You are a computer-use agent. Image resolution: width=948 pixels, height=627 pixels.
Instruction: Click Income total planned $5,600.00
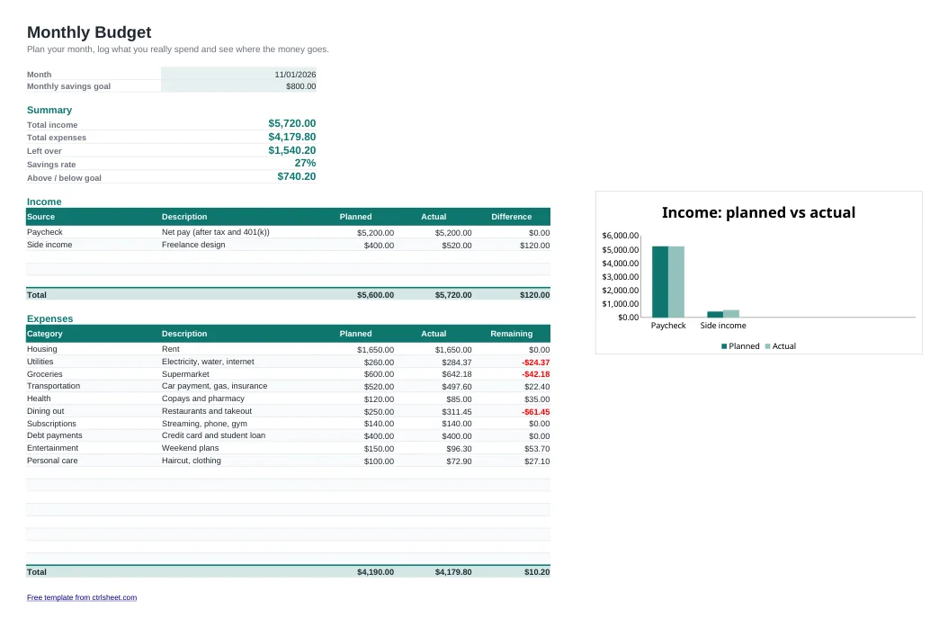click(375, 295)
